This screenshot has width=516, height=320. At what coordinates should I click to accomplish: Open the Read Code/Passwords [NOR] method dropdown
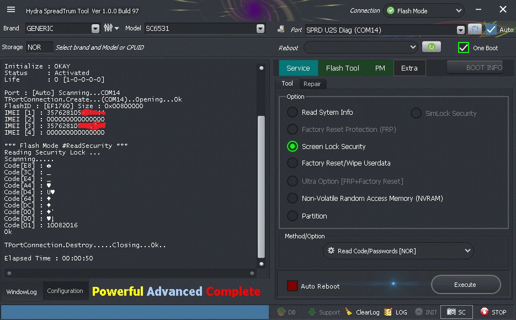coord(398,251)
